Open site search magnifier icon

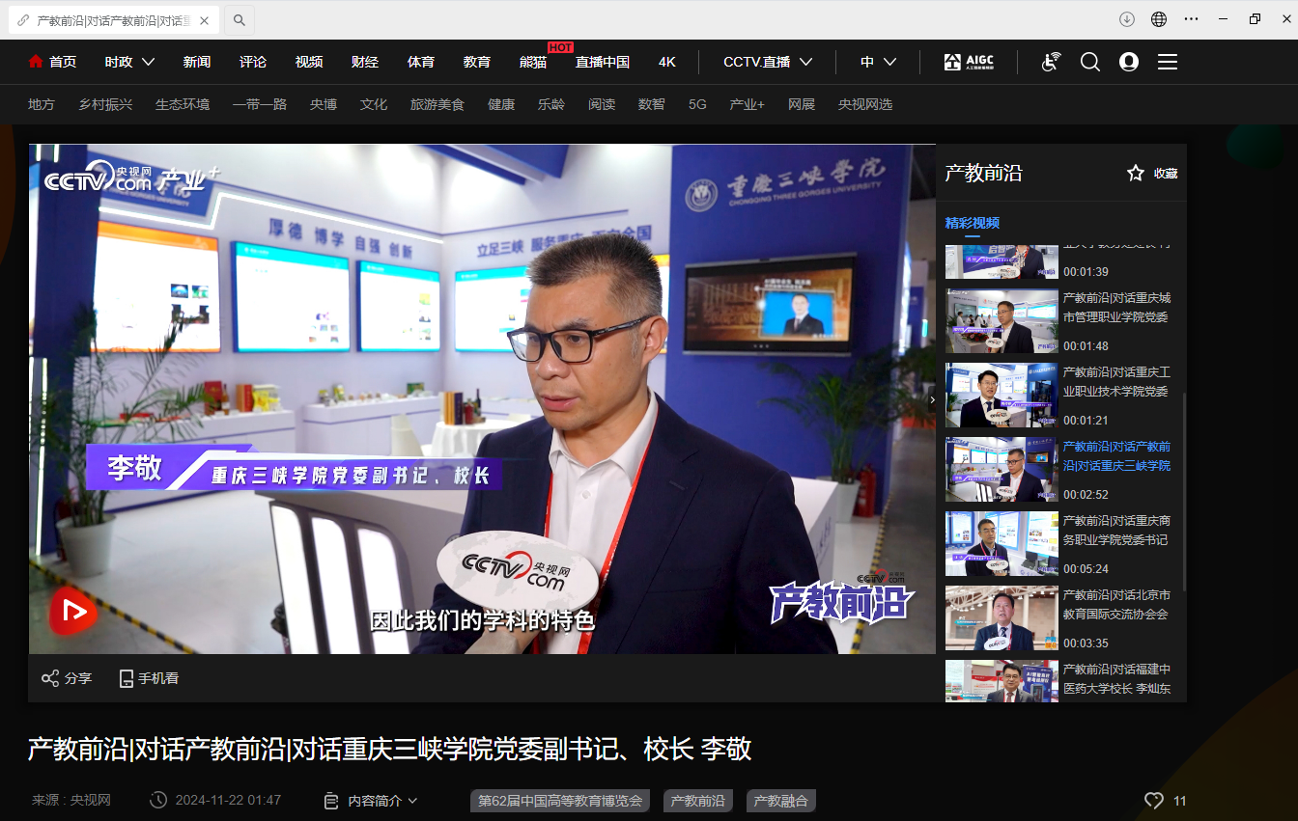point(1090,62)
